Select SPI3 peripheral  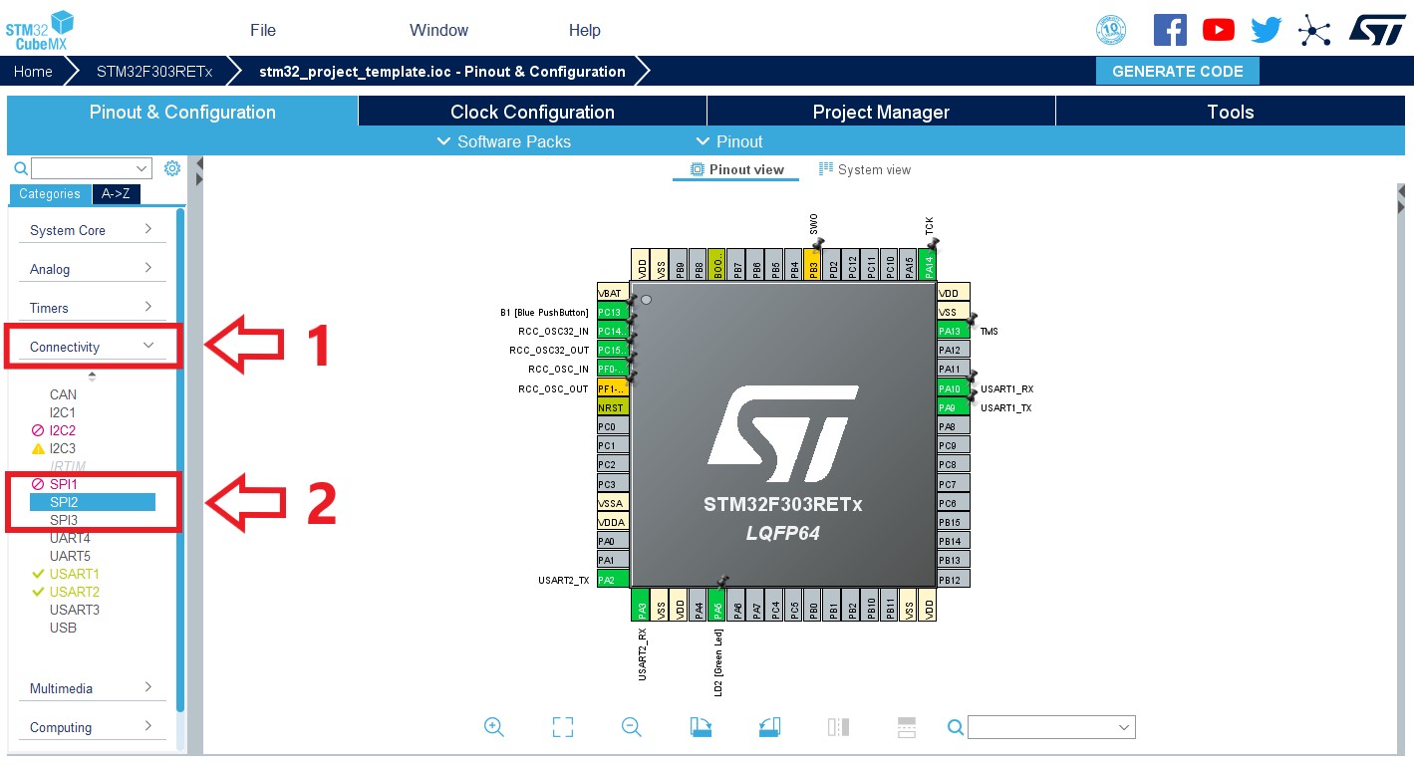pos(64,520)
